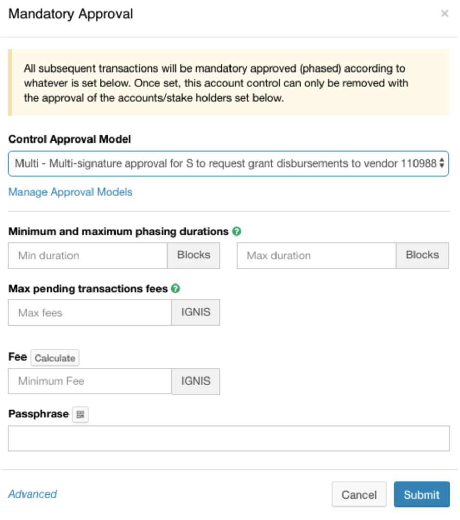Close the Mandatory Approval dialog
The height and width of the screenshot is (520, 460).
(444, 14)
